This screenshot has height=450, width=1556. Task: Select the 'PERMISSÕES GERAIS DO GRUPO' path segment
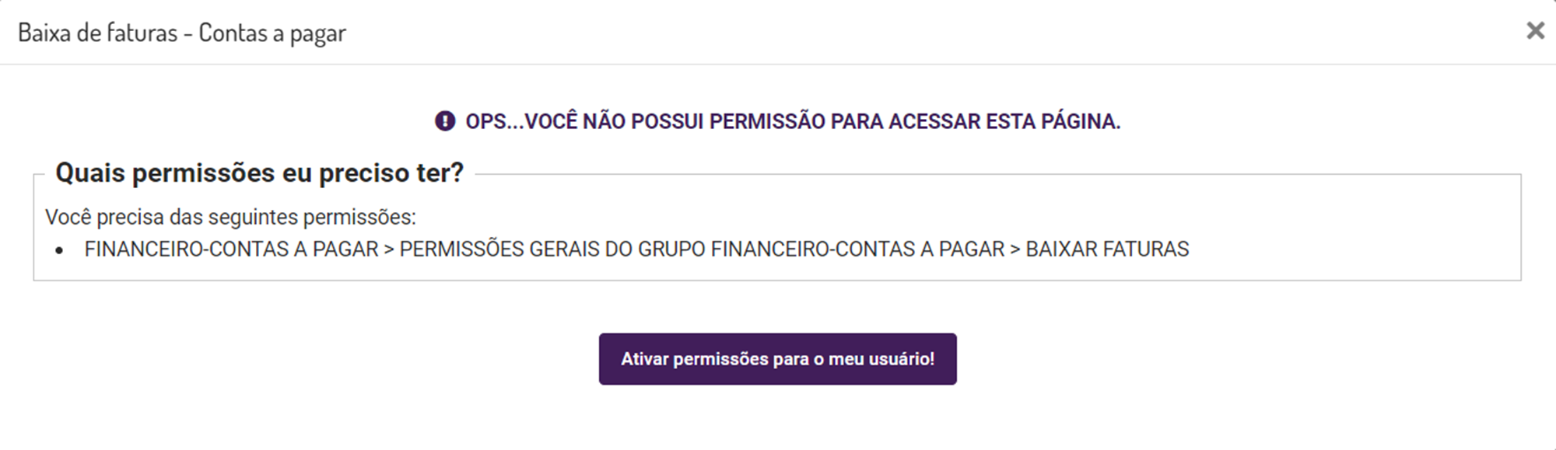click(552, 249)
